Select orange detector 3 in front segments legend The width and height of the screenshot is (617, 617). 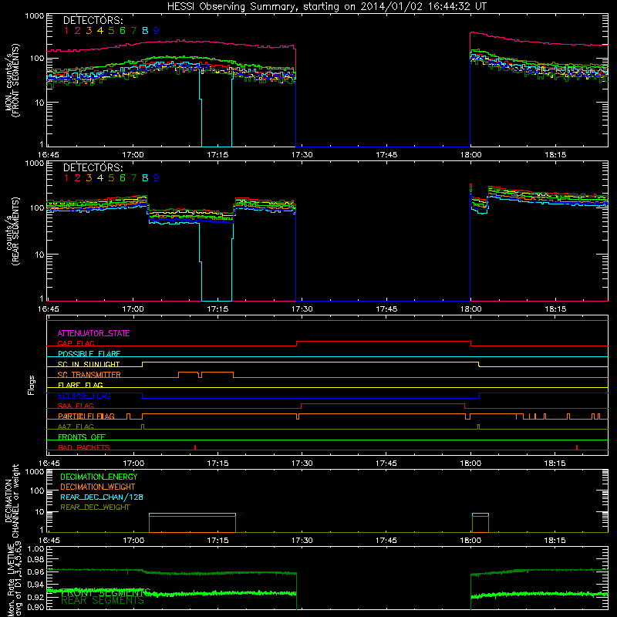coord(89,31)
